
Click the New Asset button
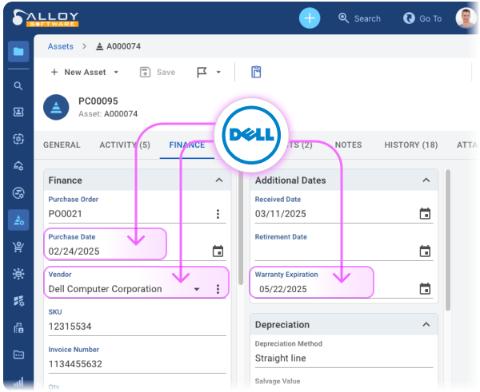pos(78,73)
